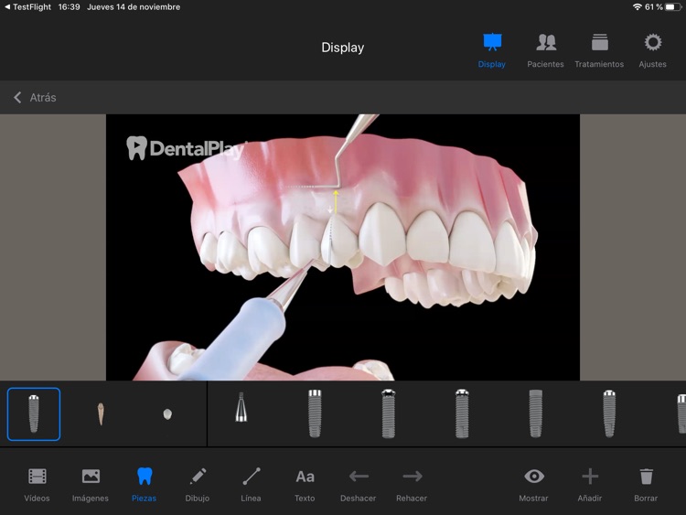Viewport: 686px width, 515px height.
Task: Select the Dibujo pencil tool
Action: [x=198, y=485]
